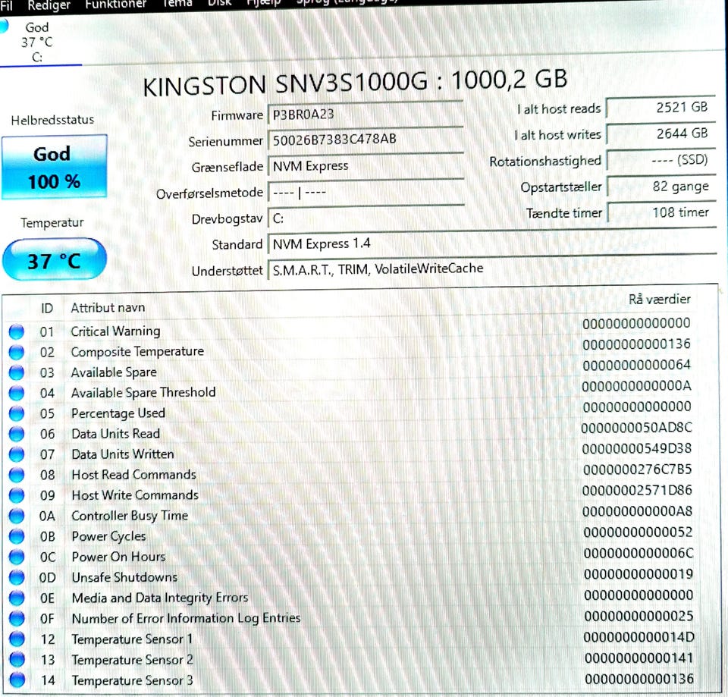Click the host writes value 2644 GB
The height and width of the screenshot is (697, 728).
(x=661, y=134)
